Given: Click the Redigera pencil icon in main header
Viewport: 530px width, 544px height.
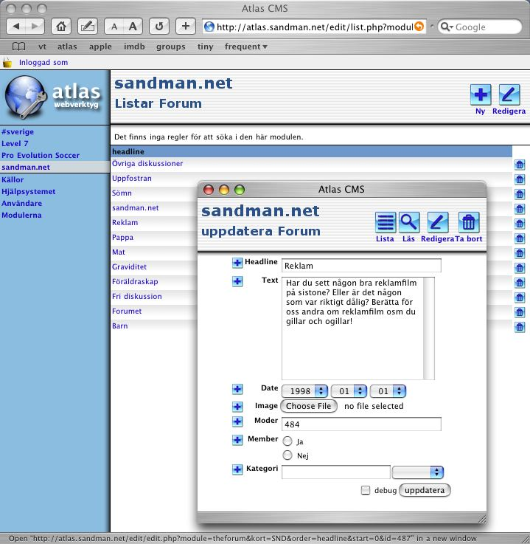Looking at the screenshot, I should [x=509, y=95].
